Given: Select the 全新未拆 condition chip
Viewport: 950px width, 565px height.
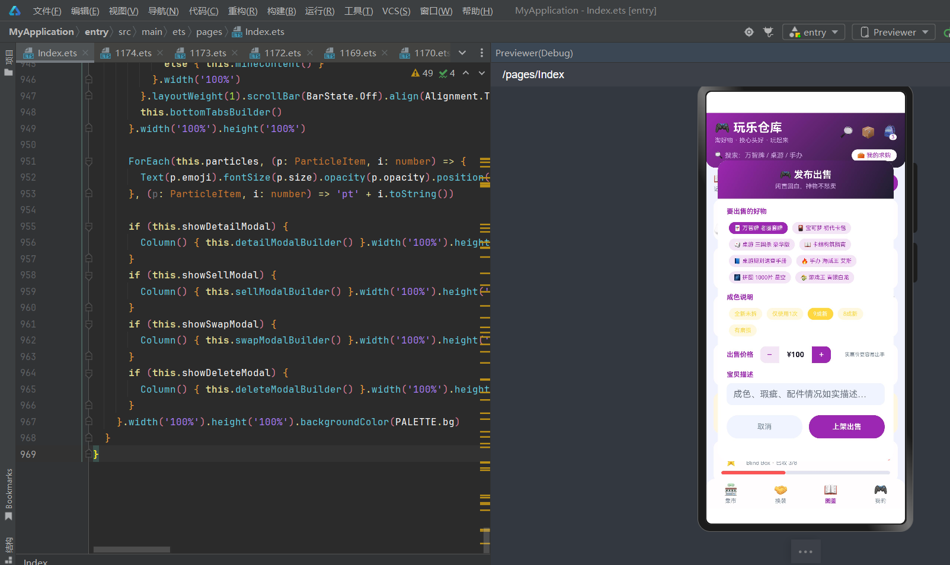Looking at the screenshot, I should click(x=745, y=314).
